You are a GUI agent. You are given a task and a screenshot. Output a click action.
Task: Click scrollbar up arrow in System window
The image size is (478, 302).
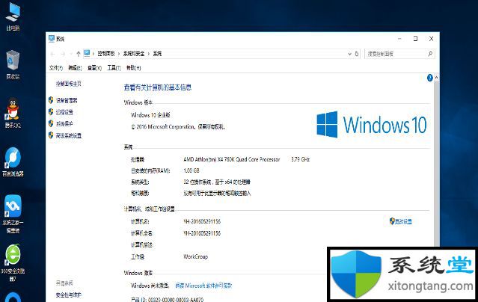pos(436,78)
